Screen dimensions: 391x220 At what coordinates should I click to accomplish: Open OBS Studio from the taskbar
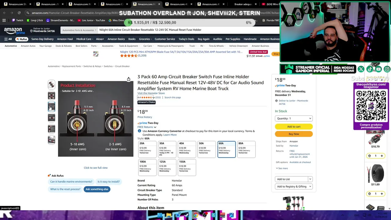tap(205, 215)
